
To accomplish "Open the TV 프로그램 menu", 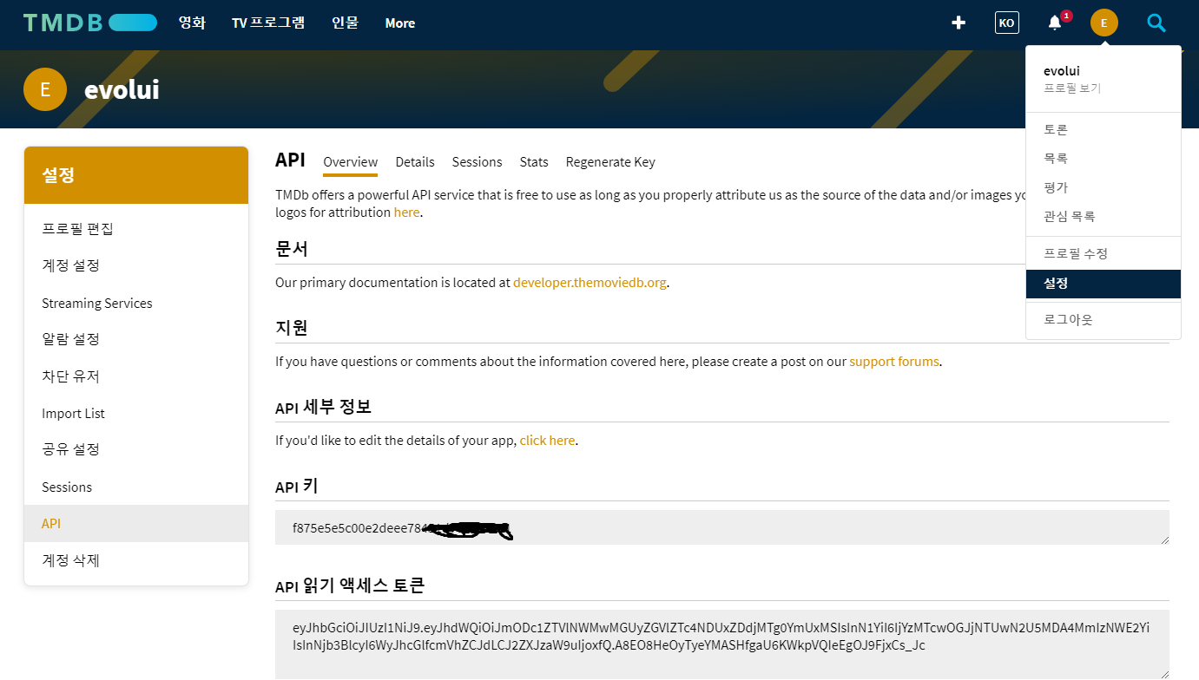I will pyautogui.click(x=268, y=23).
